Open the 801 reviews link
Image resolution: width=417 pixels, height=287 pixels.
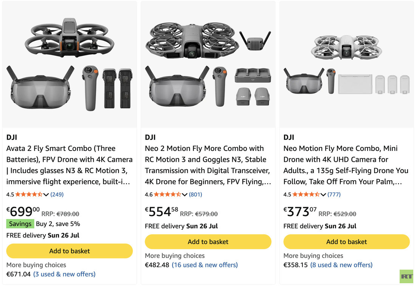click(x=196, y=194)
